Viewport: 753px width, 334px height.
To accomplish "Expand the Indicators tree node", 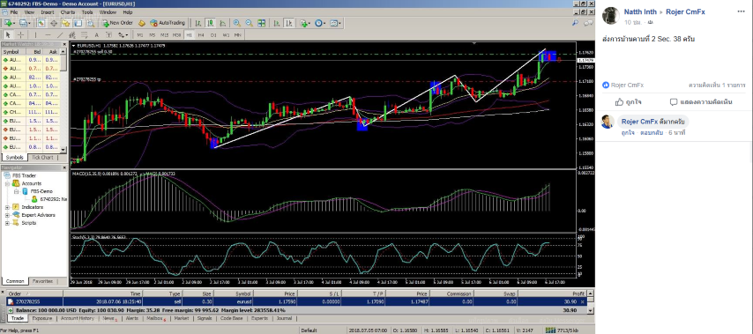I will click(7, 207).
